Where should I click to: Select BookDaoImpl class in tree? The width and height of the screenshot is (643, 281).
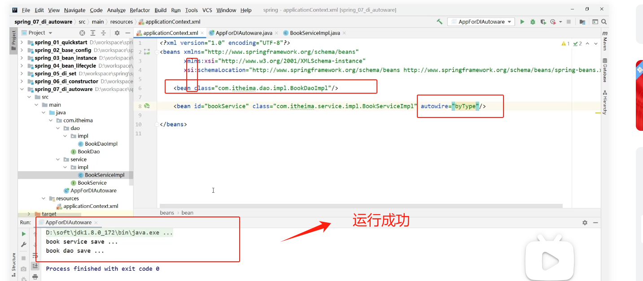coord(101,144)
